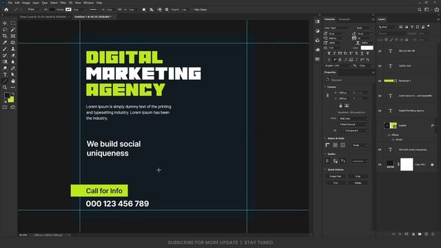Toggle Effects visibility under the smart object layer
The height and width of the screenshot is (248, 441).
click(x=389, y=135)
